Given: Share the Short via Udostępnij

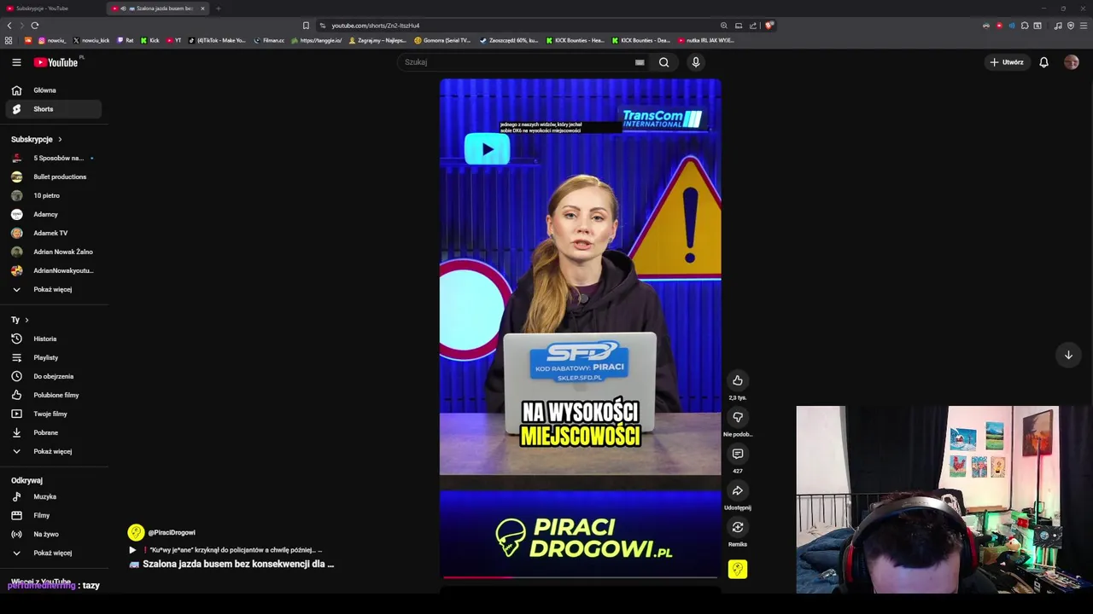Looking at the screenshot, I should [738, 490].
